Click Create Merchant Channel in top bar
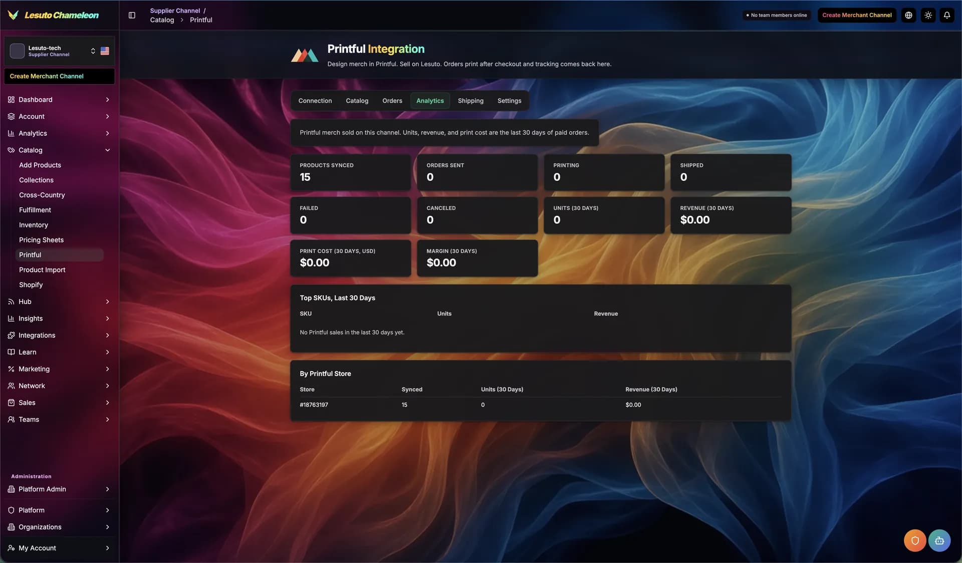This screenshot has width=962, height=563. 857,15
